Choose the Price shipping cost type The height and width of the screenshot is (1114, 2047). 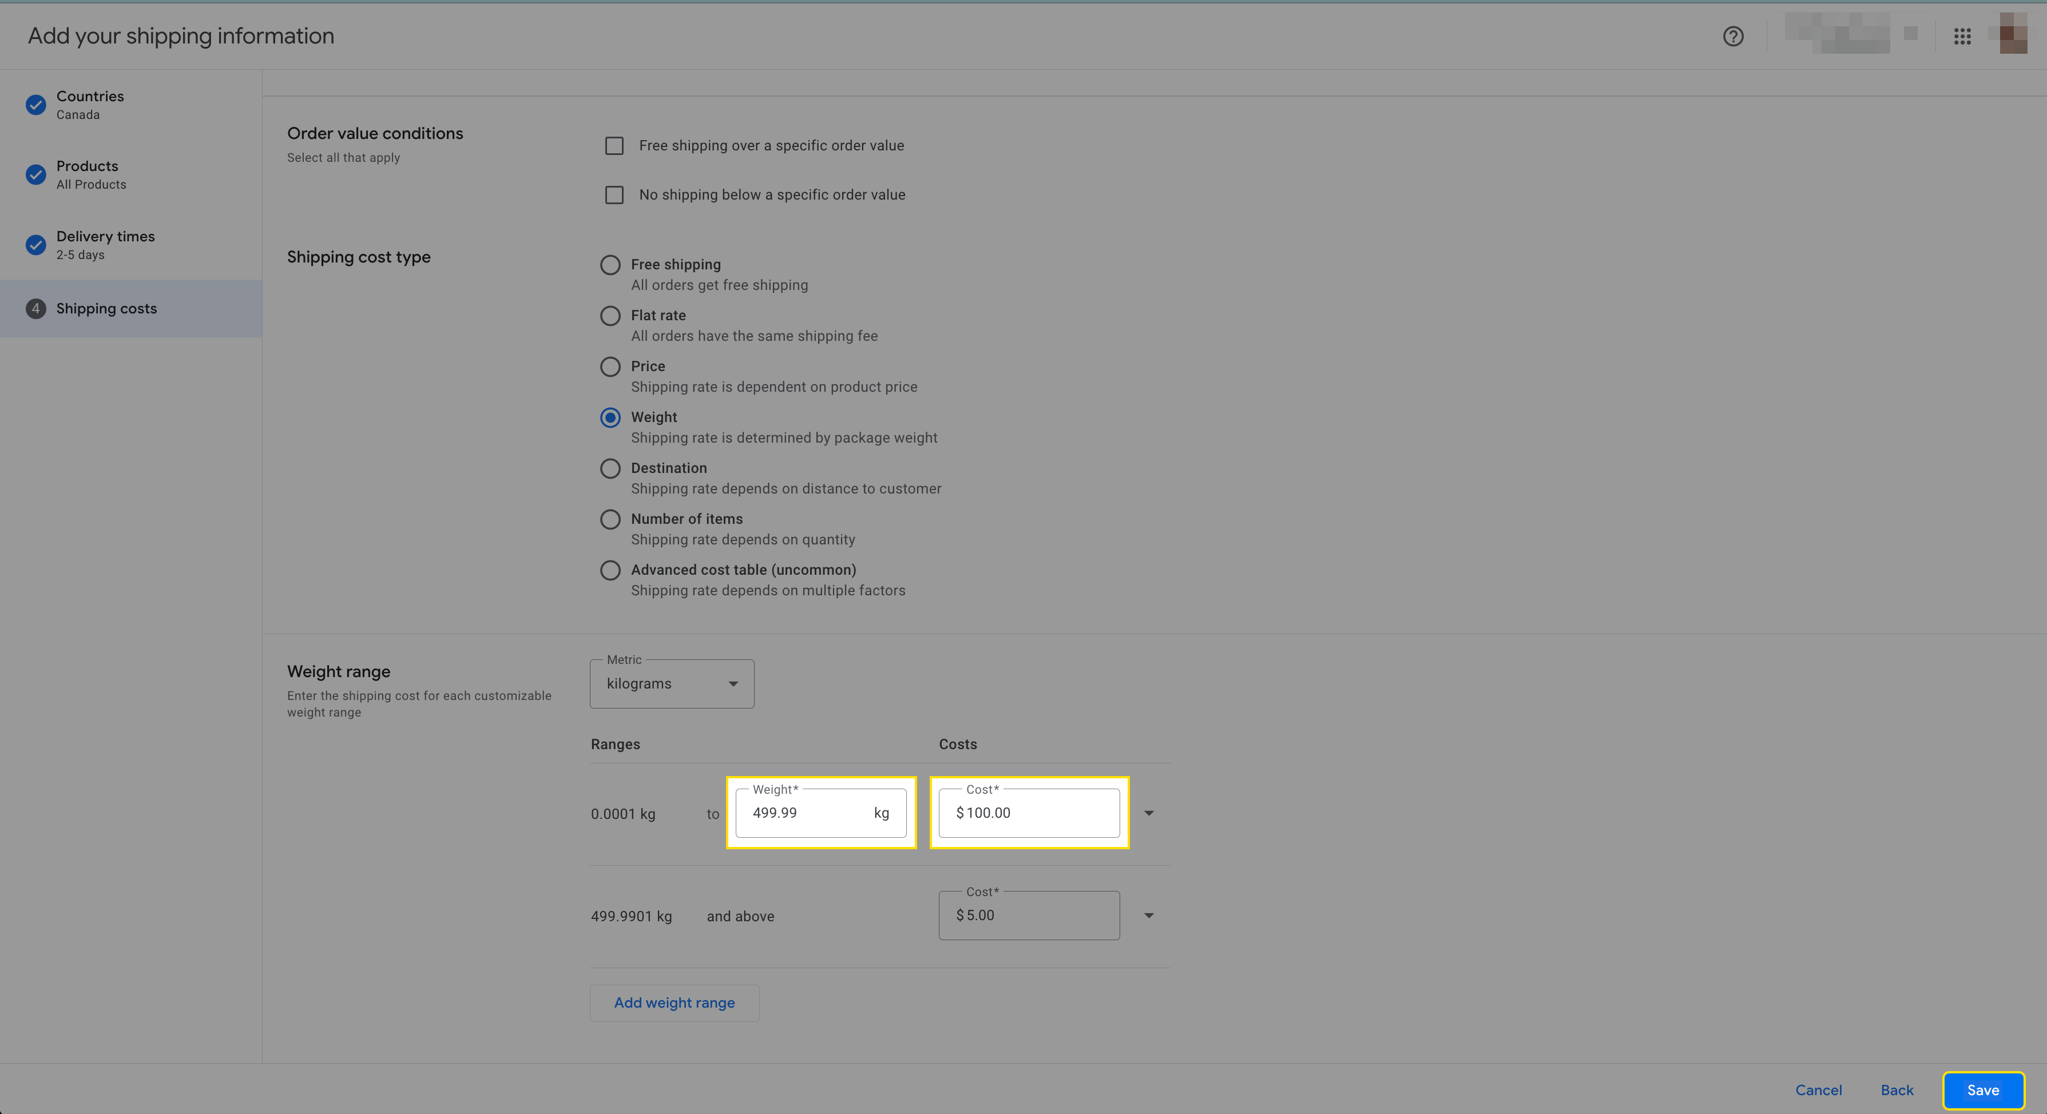(610, 367)
